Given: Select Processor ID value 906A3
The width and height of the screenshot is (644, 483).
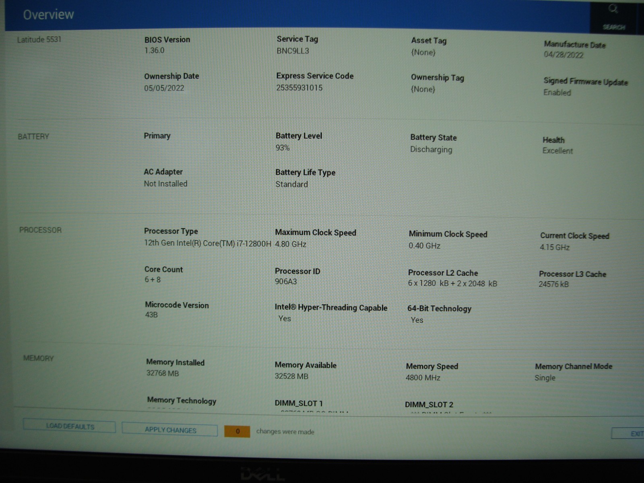Looking at the screenshot, I should coord(286,281).
